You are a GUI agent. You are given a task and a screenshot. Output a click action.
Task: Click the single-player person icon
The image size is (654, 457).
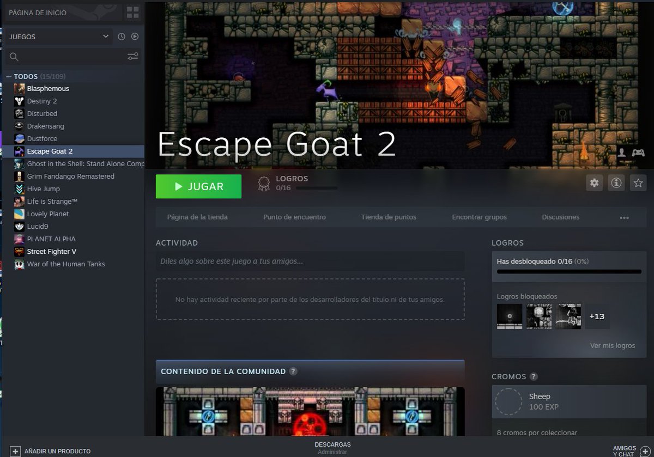621,153
